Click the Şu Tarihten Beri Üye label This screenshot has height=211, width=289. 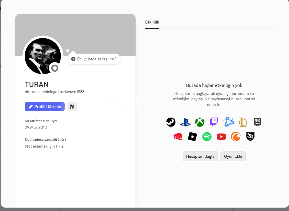pyautogui.click(x=41, y=121)
